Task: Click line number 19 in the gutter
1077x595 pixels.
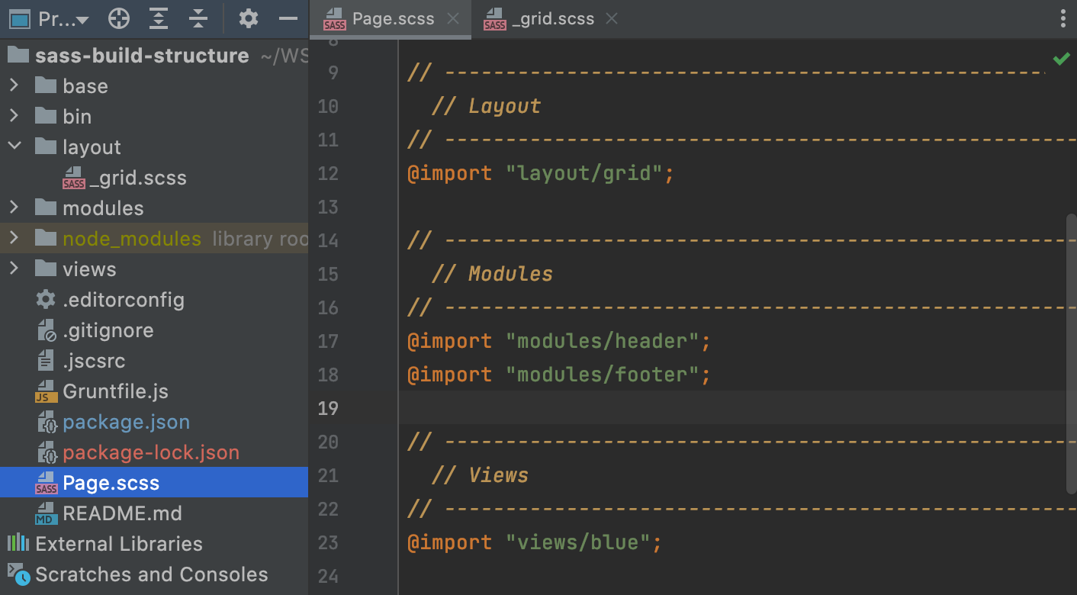Action: [x=328, y=409]
